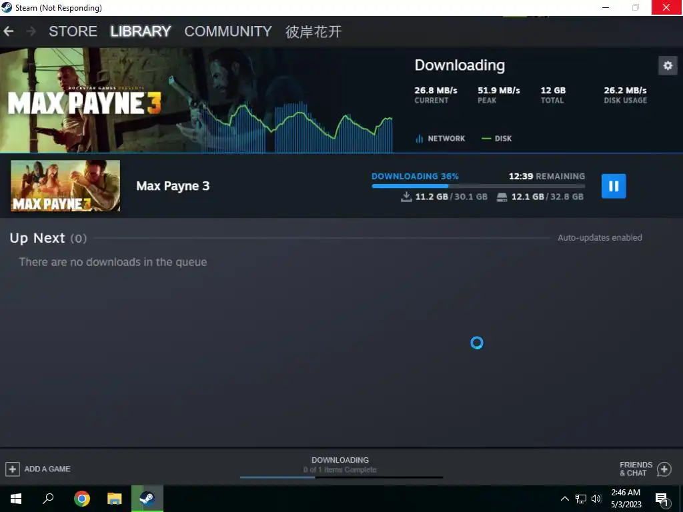Click the bottom download progress bar
The width and height of the screenshot is (683, 512).
341,477
